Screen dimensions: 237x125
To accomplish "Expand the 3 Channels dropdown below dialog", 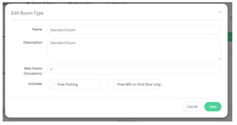I will tap(127, 121).
